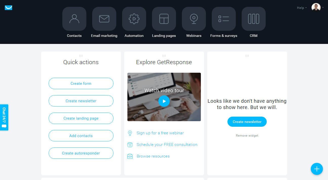Click the Remove widget link
This screenshot has height=180, width=328.
pos(247,136)
